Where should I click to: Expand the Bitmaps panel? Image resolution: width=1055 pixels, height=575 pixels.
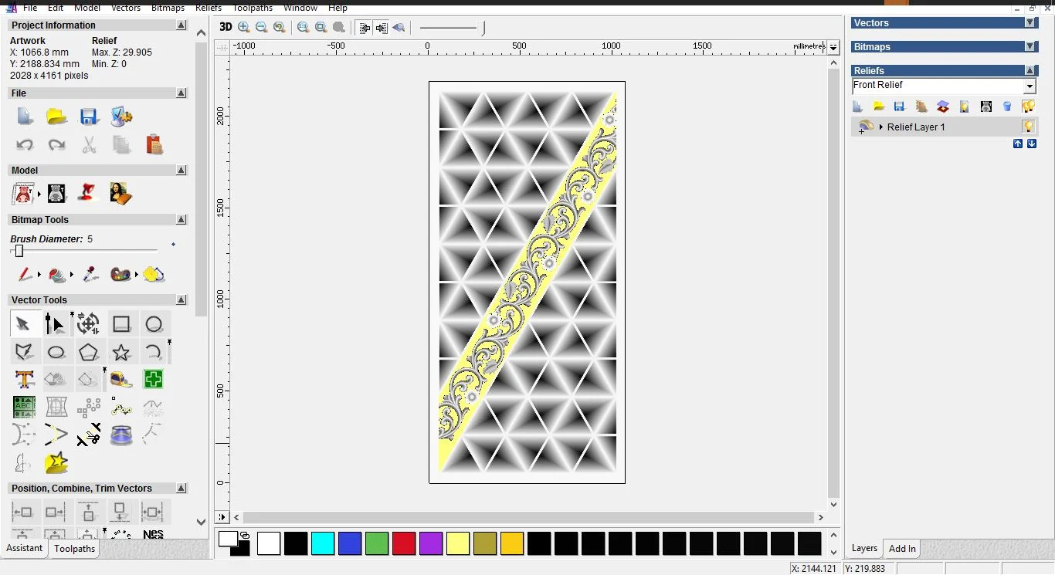click(x=1030, y=46)
